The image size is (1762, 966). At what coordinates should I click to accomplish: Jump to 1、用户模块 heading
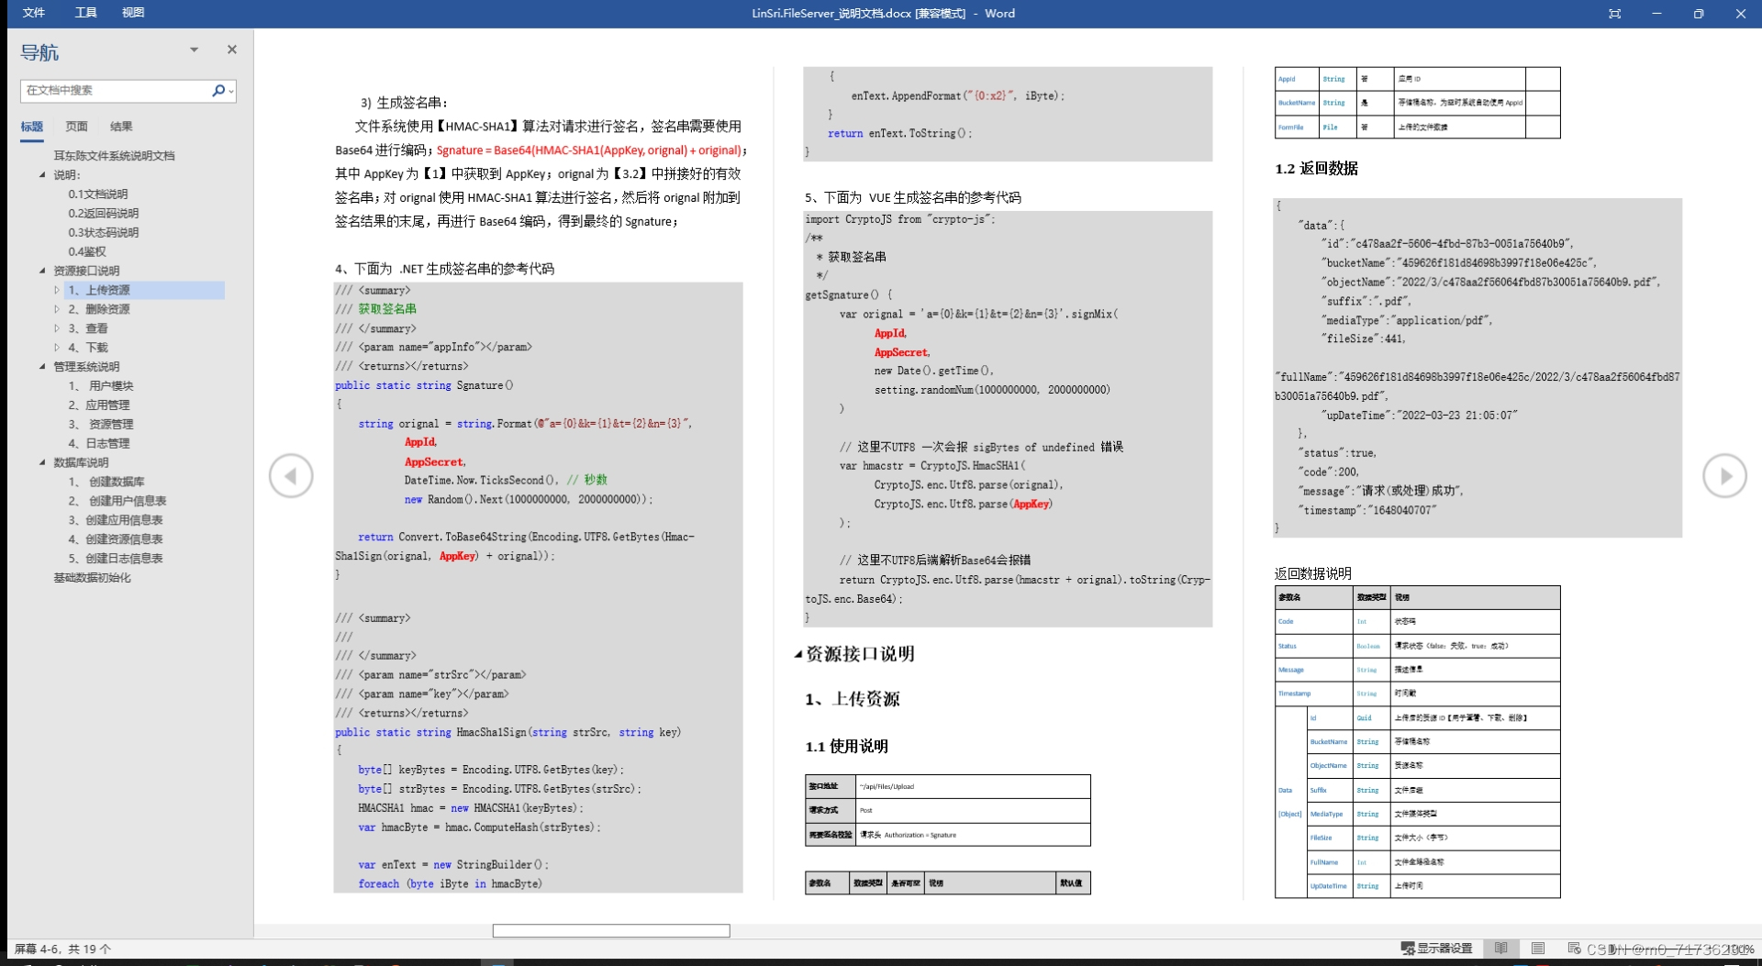(101, 386)
